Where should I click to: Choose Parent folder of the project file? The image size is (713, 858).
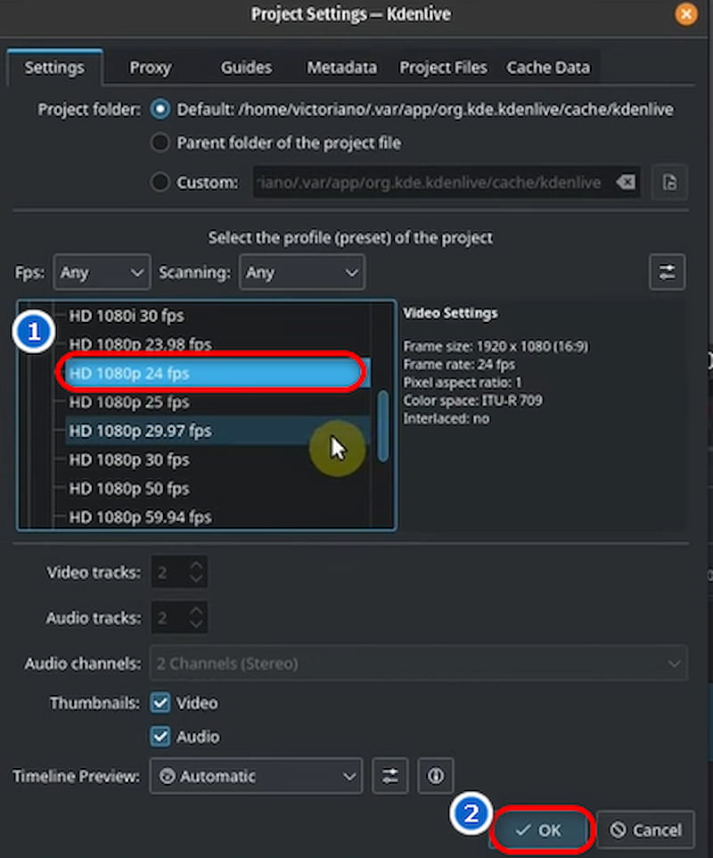pyautogui.click(x=160, y=143)
